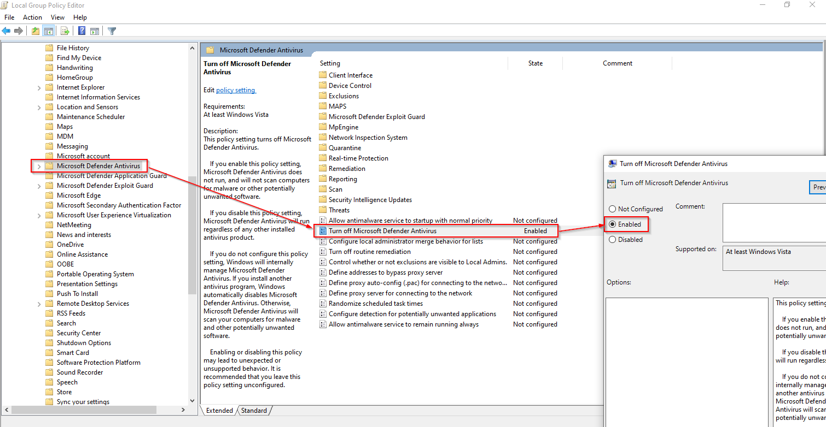Select 'Windows' tree item 'Smart Card'
The width and height of the screenshot is (826, 427).
(x=73, y=353)
